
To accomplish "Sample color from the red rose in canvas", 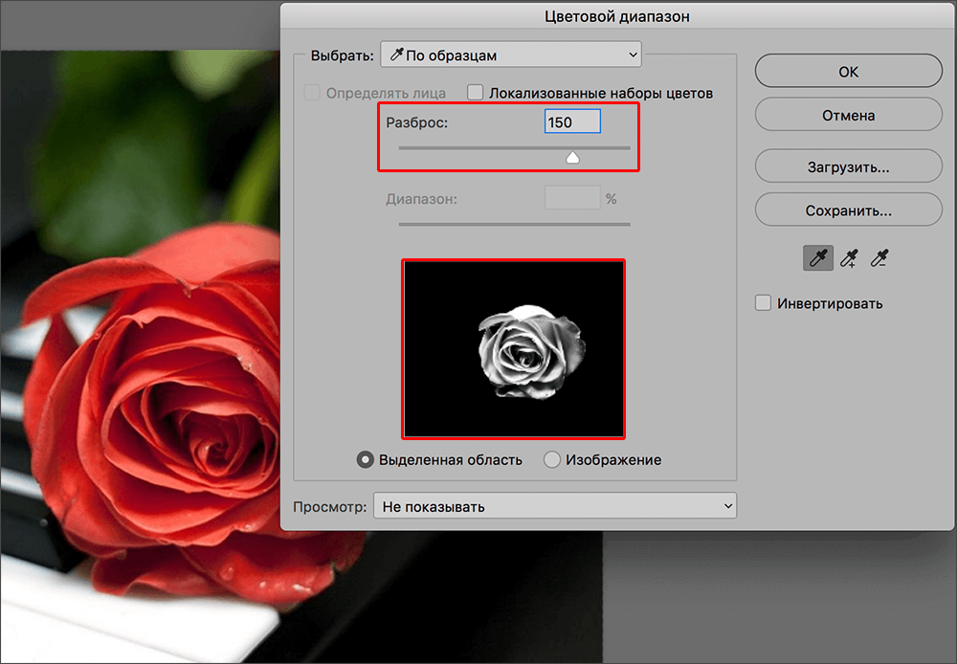I will coord(172,411).
